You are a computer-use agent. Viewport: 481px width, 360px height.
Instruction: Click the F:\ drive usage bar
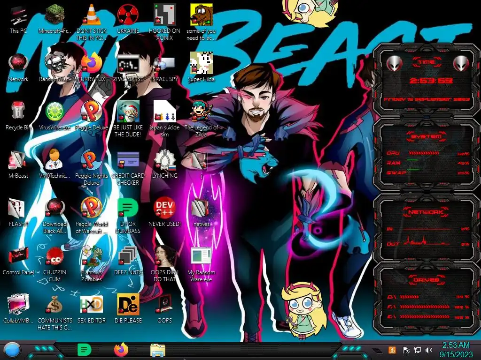pos(425,307)
